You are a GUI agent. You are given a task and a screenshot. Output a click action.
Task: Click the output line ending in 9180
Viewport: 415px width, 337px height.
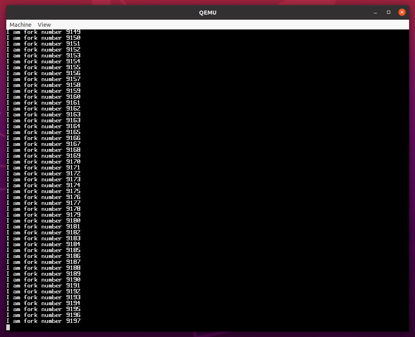click(43, 221)
